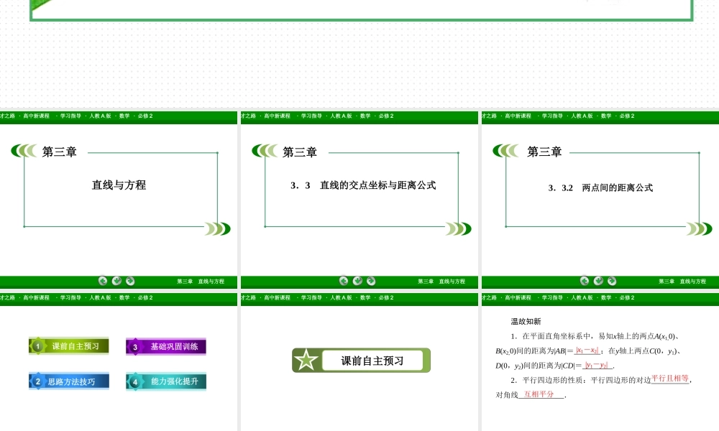The height and width of the screenshot is (431, 719).
Task: Click the back navigation arrow on the 直线与方程 slide
Action: pyautogui.click(x=103, y=281)
